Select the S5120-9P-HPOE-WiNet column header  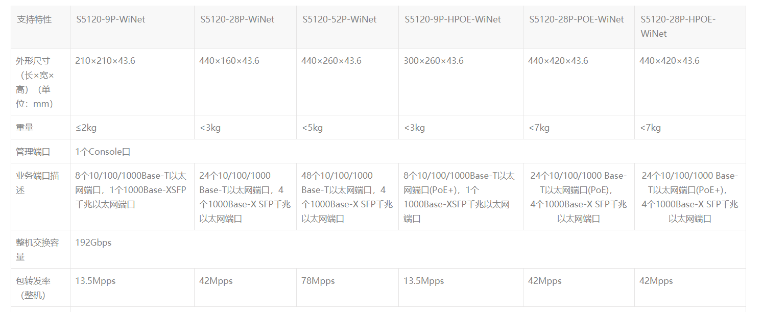tap(452, 19)
